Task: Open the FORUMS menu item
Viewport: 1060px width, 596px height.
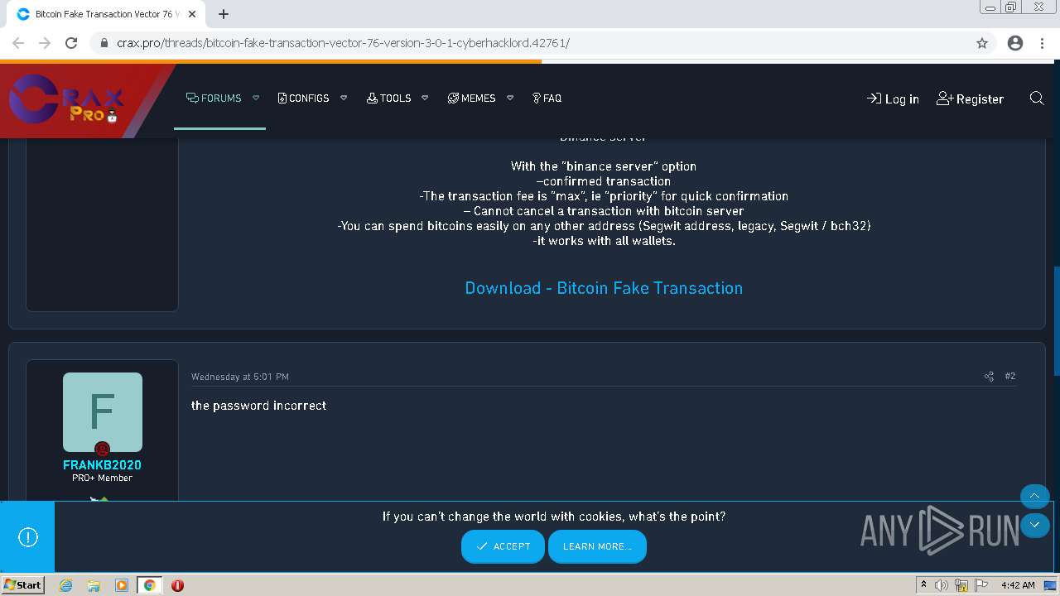Action: (x=214, y=98)
